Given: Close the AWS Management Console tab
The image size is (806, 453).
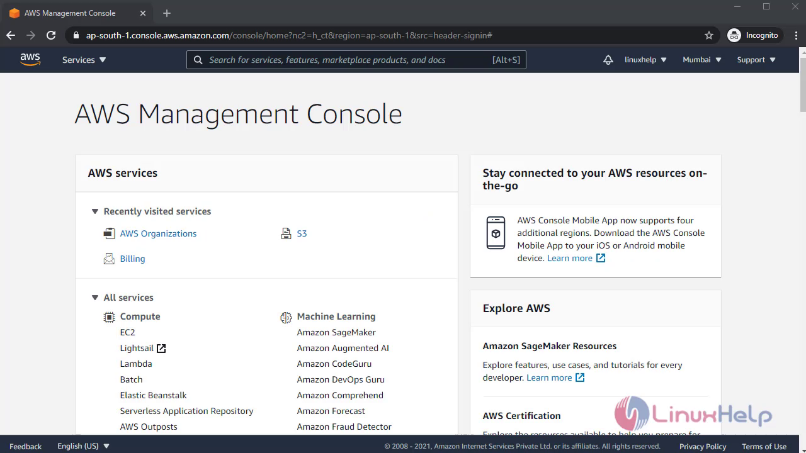Looking at the screenshot, I should tap(143, 13).
